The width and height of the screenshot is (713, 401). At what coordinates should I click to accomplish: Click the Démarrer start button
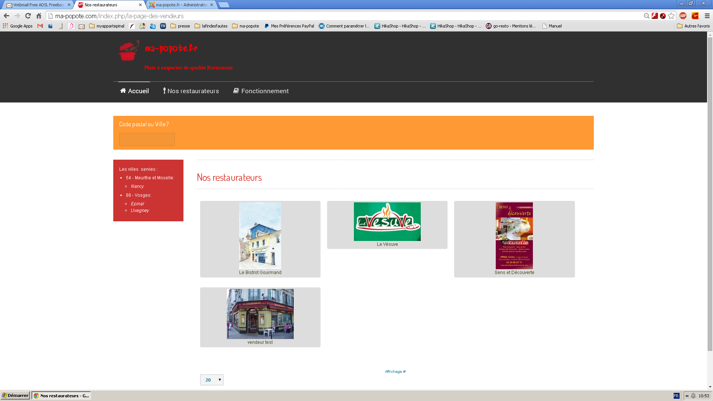point(15,395)
